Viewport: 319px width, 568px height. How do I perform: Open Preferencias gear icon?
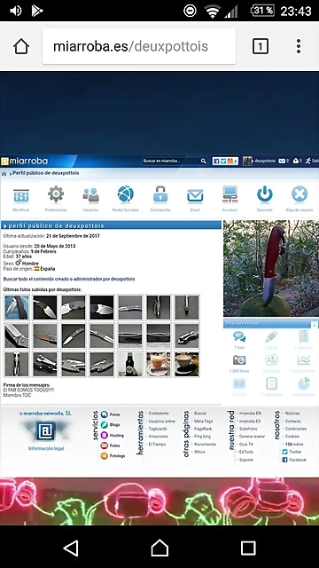pyautogui.click(x=56, y=194)
